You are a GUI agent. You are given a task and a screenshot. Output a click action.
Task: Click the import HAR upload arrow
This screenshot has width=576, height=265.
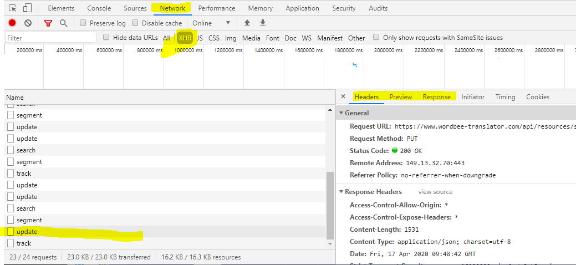247,23
